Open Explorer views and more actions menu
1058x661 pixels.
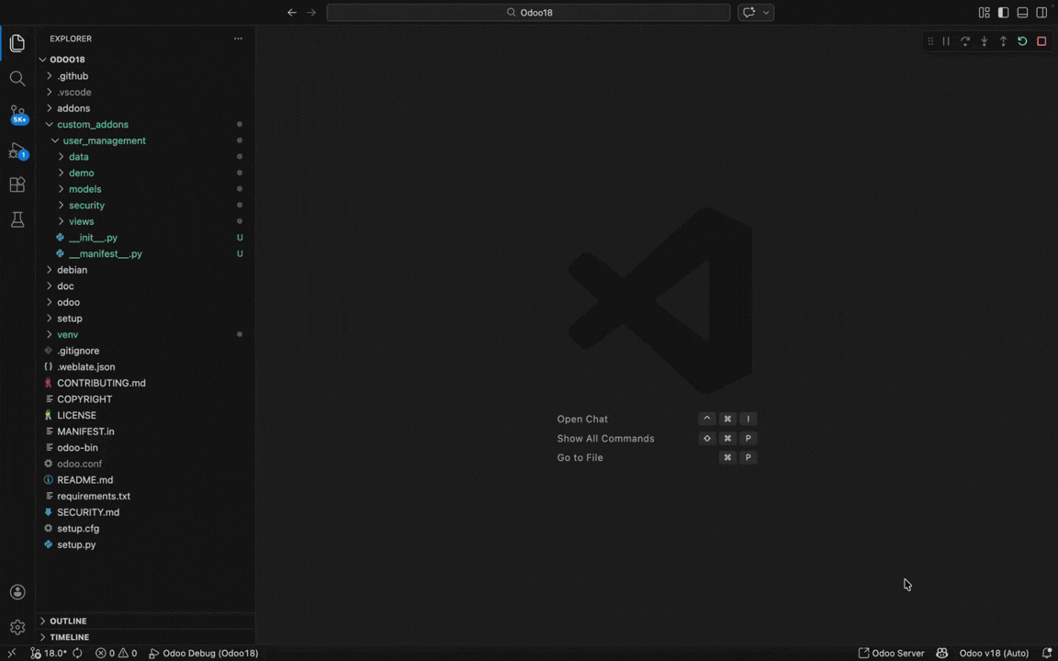(238, 39)
